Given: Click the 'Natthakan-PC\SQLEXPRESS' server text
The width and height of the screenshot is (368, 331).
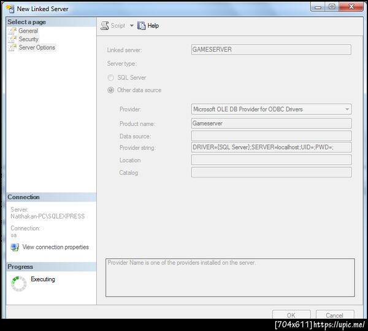Looking at the screenshot, I should pyautogui.click(x=48, y=216).
